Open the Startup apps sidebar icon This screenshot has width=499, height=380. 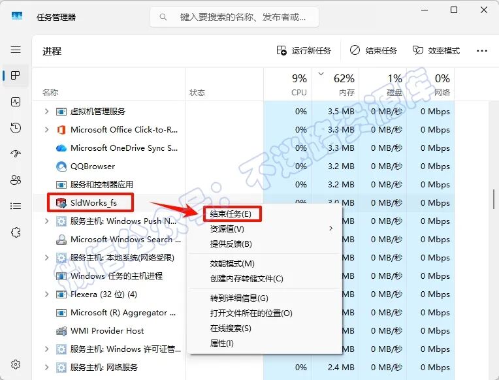[16, 154]
